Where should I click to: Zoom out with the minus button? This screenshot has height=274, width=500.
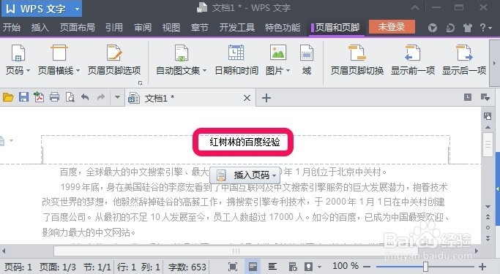point(367,267)
